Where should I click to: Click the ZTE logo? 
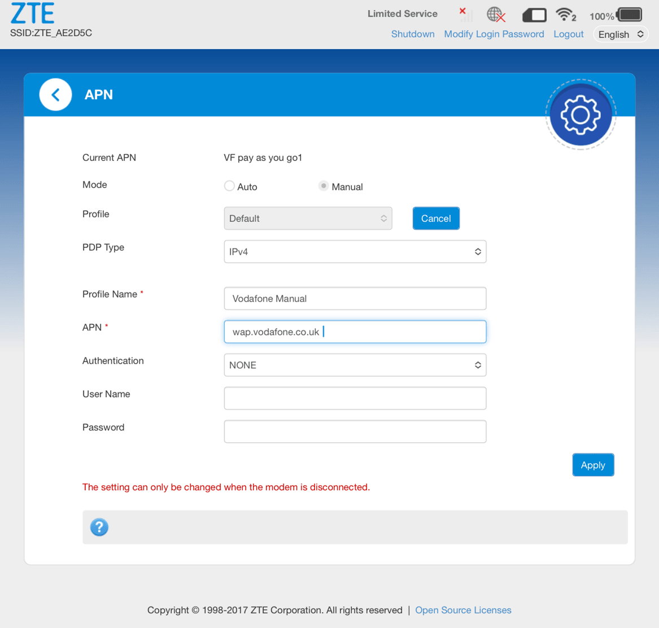(x=32, y=13)
